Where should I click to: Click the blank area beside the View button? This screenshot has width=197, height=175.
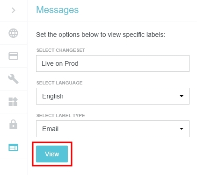[131, 154]
